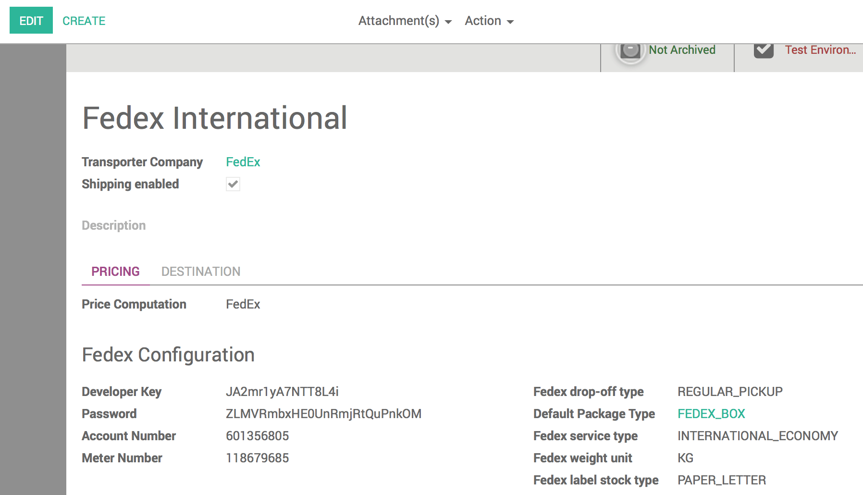The width and height of the screenshot is (863, 495).
Task: Open the FEDEX_BOX package type link
Action: coord(711,413)
